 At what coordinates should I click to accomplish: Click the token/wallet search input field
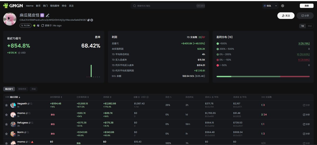point(164,6)
